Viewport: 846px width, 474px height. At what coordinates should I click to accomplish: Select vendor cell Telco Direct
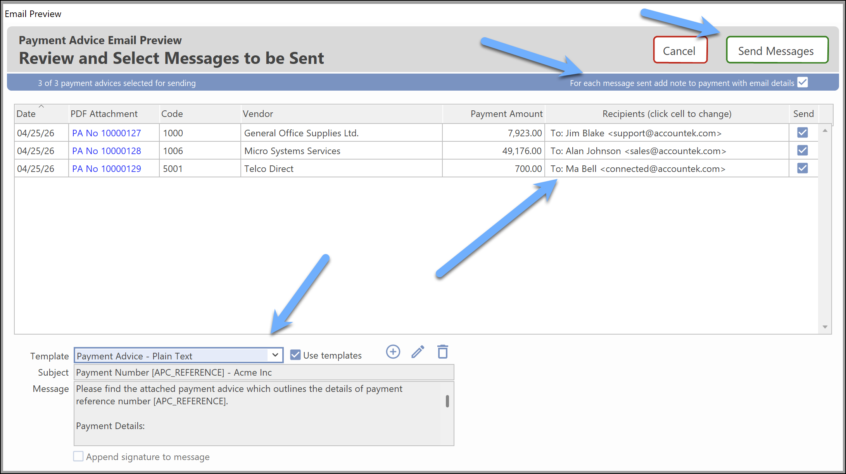pyautogui.click(x=342, y=169)
